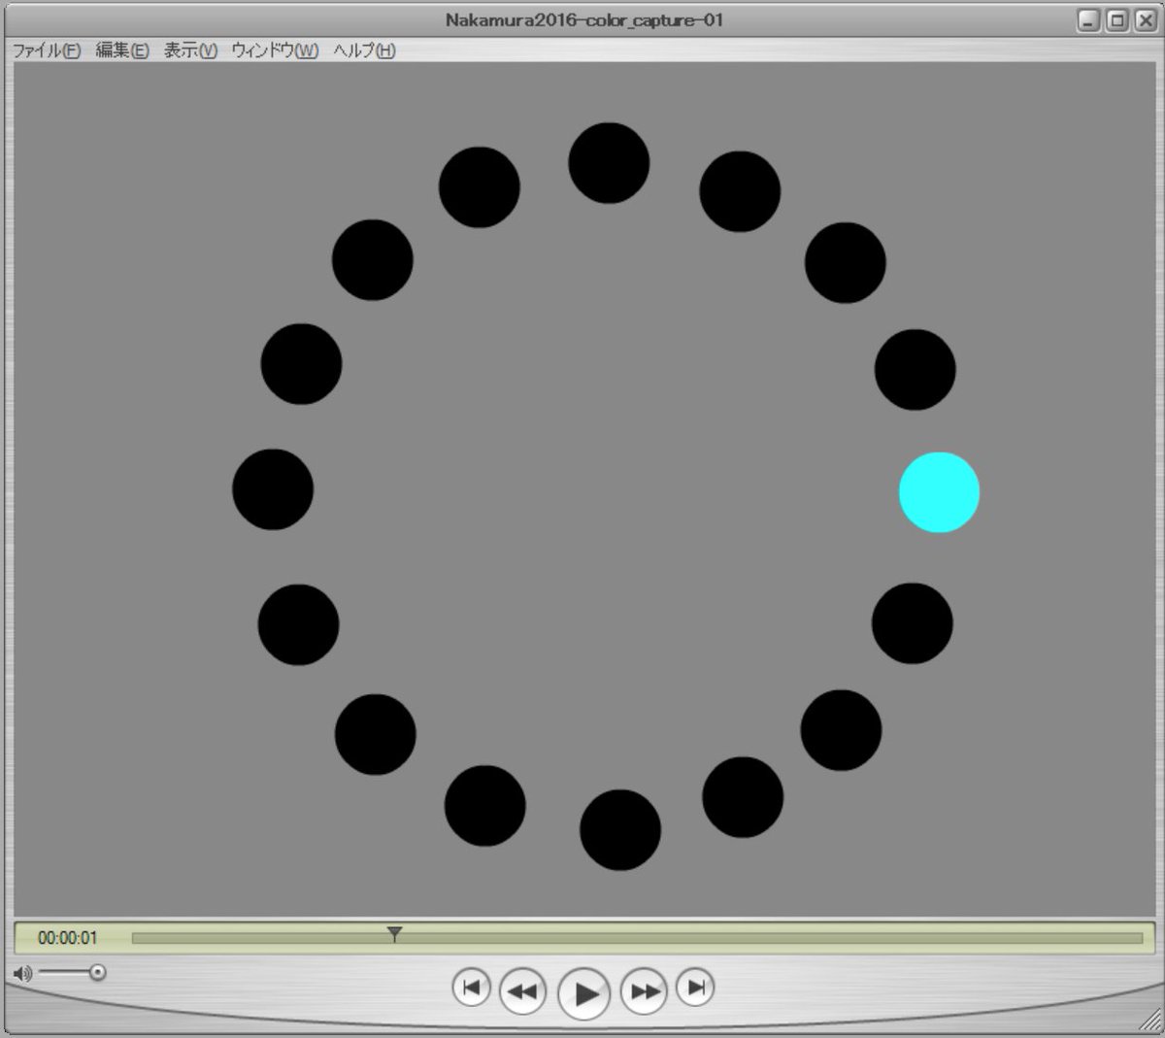Click the window resize grip
Viewport: 1165px width, 1038px height.
(x=1149, y=1020)
